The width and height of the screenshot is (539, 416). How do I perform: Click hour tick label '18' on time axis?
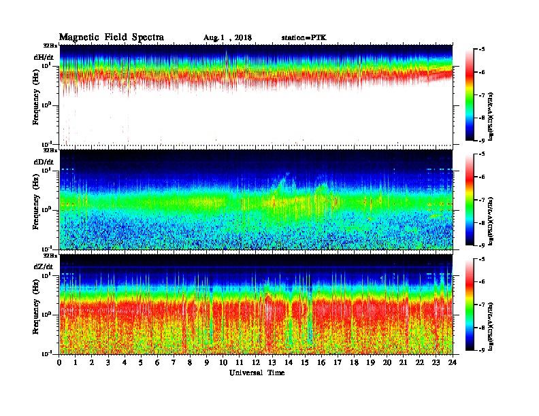[x=354, y=362]
